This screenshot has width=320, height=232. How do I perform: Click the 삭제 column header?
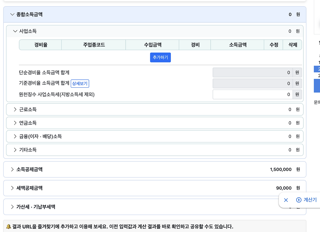pyautogui.click(x=292, y=45)
